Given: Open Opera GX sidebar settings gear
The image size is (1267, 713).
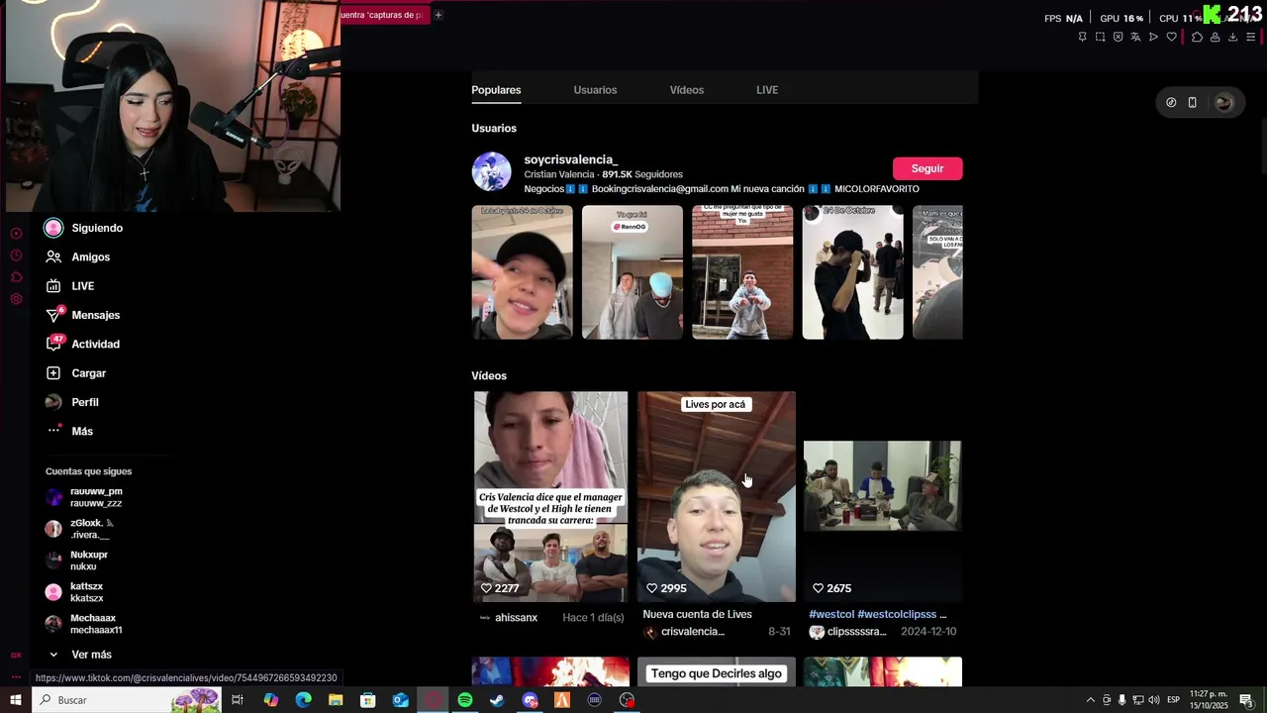Looking at the screenshot, I should click(16, 299).
